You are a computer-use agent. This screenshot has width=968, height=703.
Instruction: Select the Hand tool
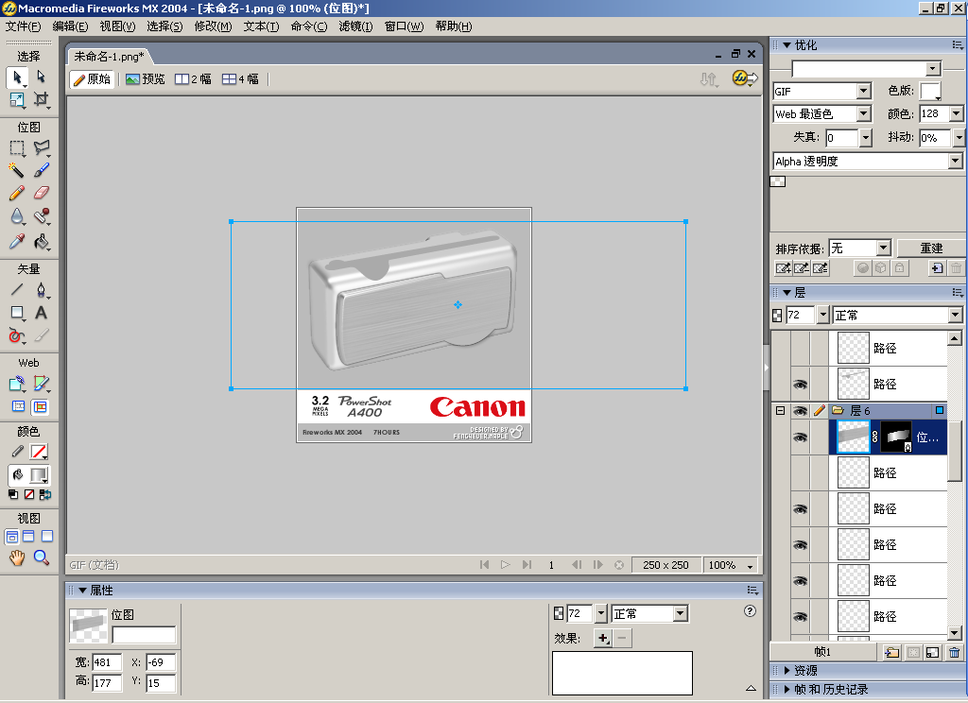17,557
